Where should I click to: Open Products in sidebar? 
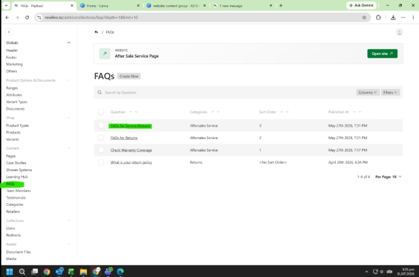(13, 133)
